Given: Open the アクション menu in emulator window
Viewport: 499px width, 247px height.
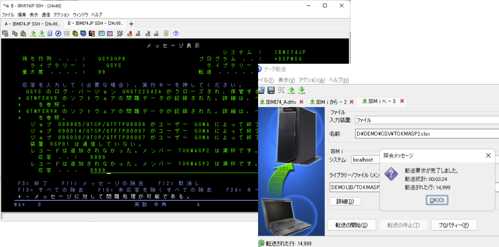Looking at the screenshot, I should pos(62,15).
